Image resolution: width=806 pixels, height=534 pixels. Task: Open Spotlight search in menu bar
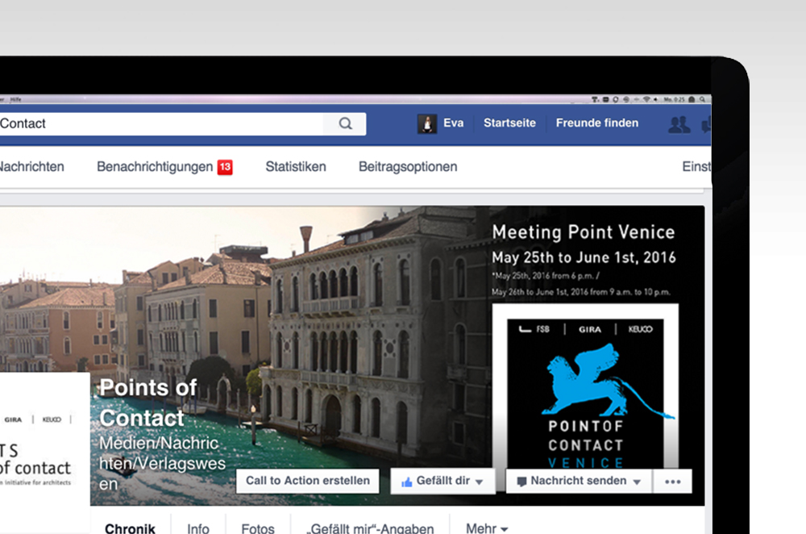pyautogui.click(x=702, y=99)
